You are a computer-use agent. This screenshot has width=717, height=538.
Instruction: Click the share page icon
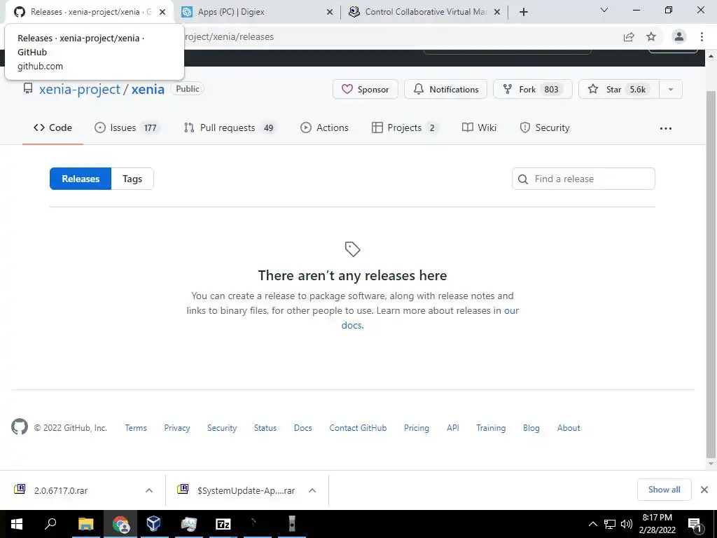click(x=629, y=36)
